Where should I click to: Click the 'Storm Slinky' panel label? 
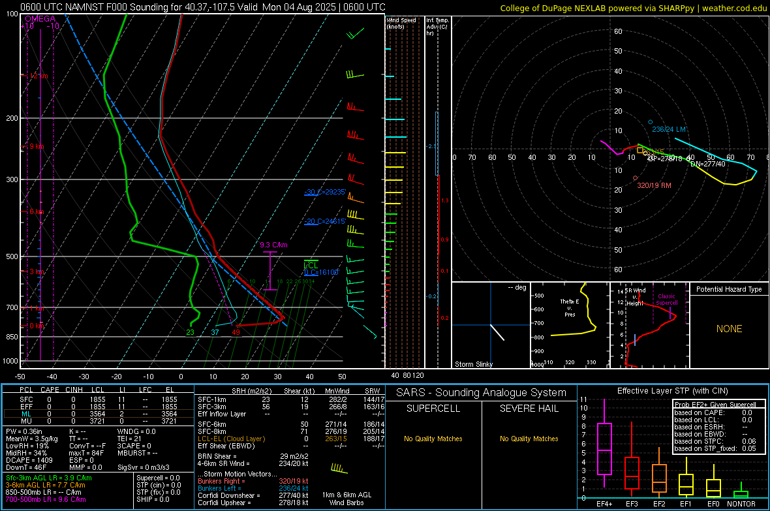473,364
